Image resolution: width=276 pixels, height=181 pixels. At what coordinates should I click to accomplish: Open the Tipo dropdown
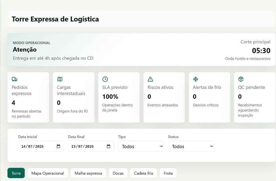coord(141,146)
